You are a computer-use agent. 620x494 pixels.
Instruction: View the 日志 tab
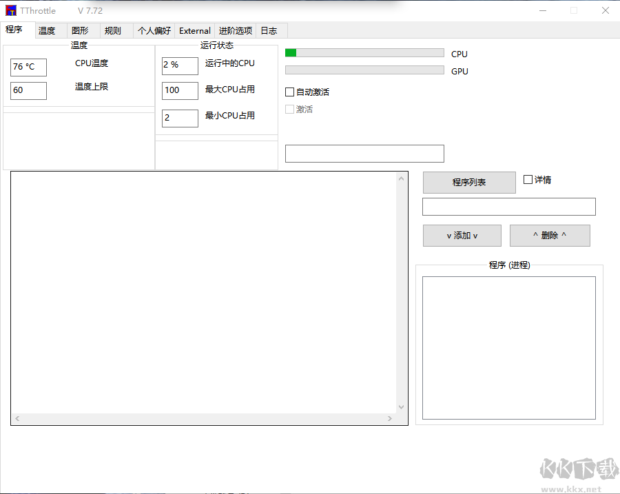[269, 30]
